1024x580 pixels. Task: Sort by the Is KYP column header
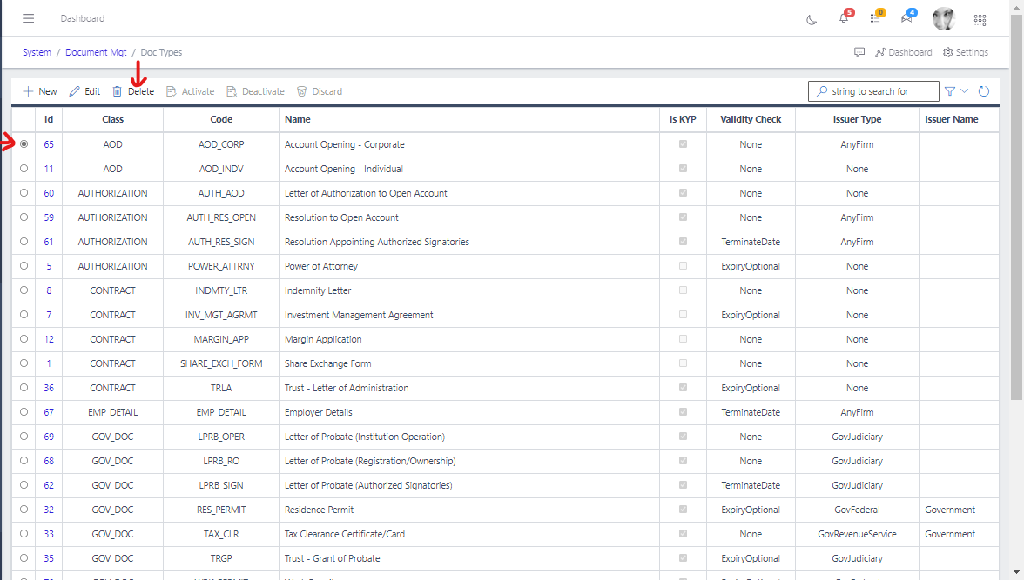click(683, 119)
